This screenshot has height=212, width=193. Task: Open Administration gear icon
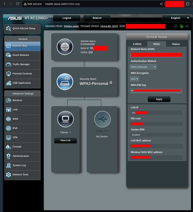tap(8, 156)
